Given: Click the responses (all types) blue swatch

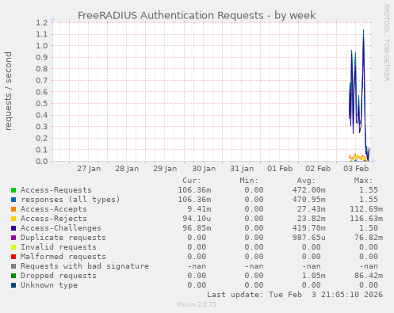Looking at the screenshot, I should (13, 200).
